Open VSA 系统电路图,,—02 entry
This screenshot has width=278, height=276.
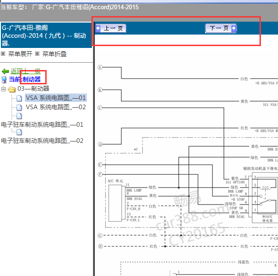point(56,107)
